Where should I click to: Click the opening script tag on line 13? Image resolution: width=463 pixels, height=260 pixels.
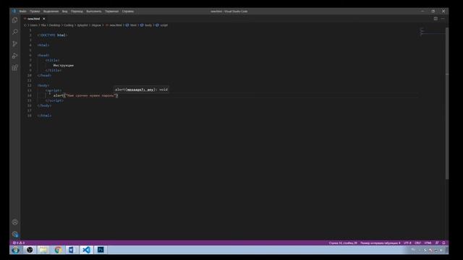click(x=54, y=90)
